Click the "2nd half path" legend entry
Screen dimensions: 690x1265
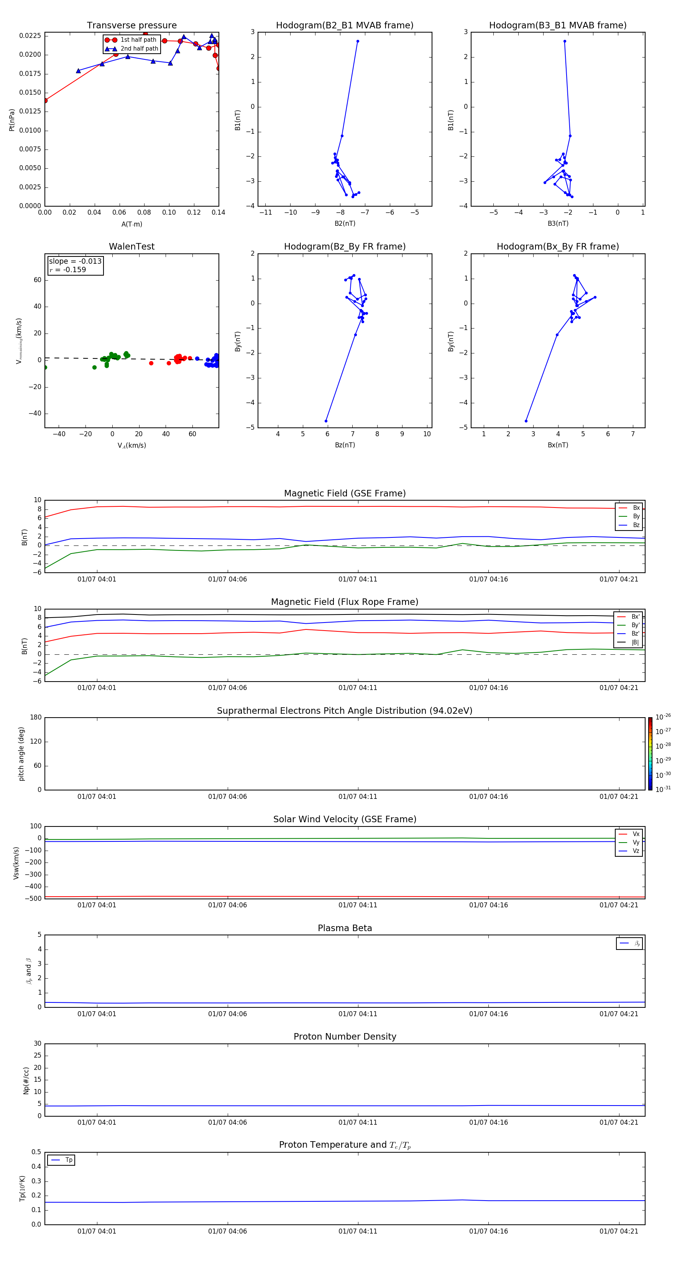(x=131, y=49)
